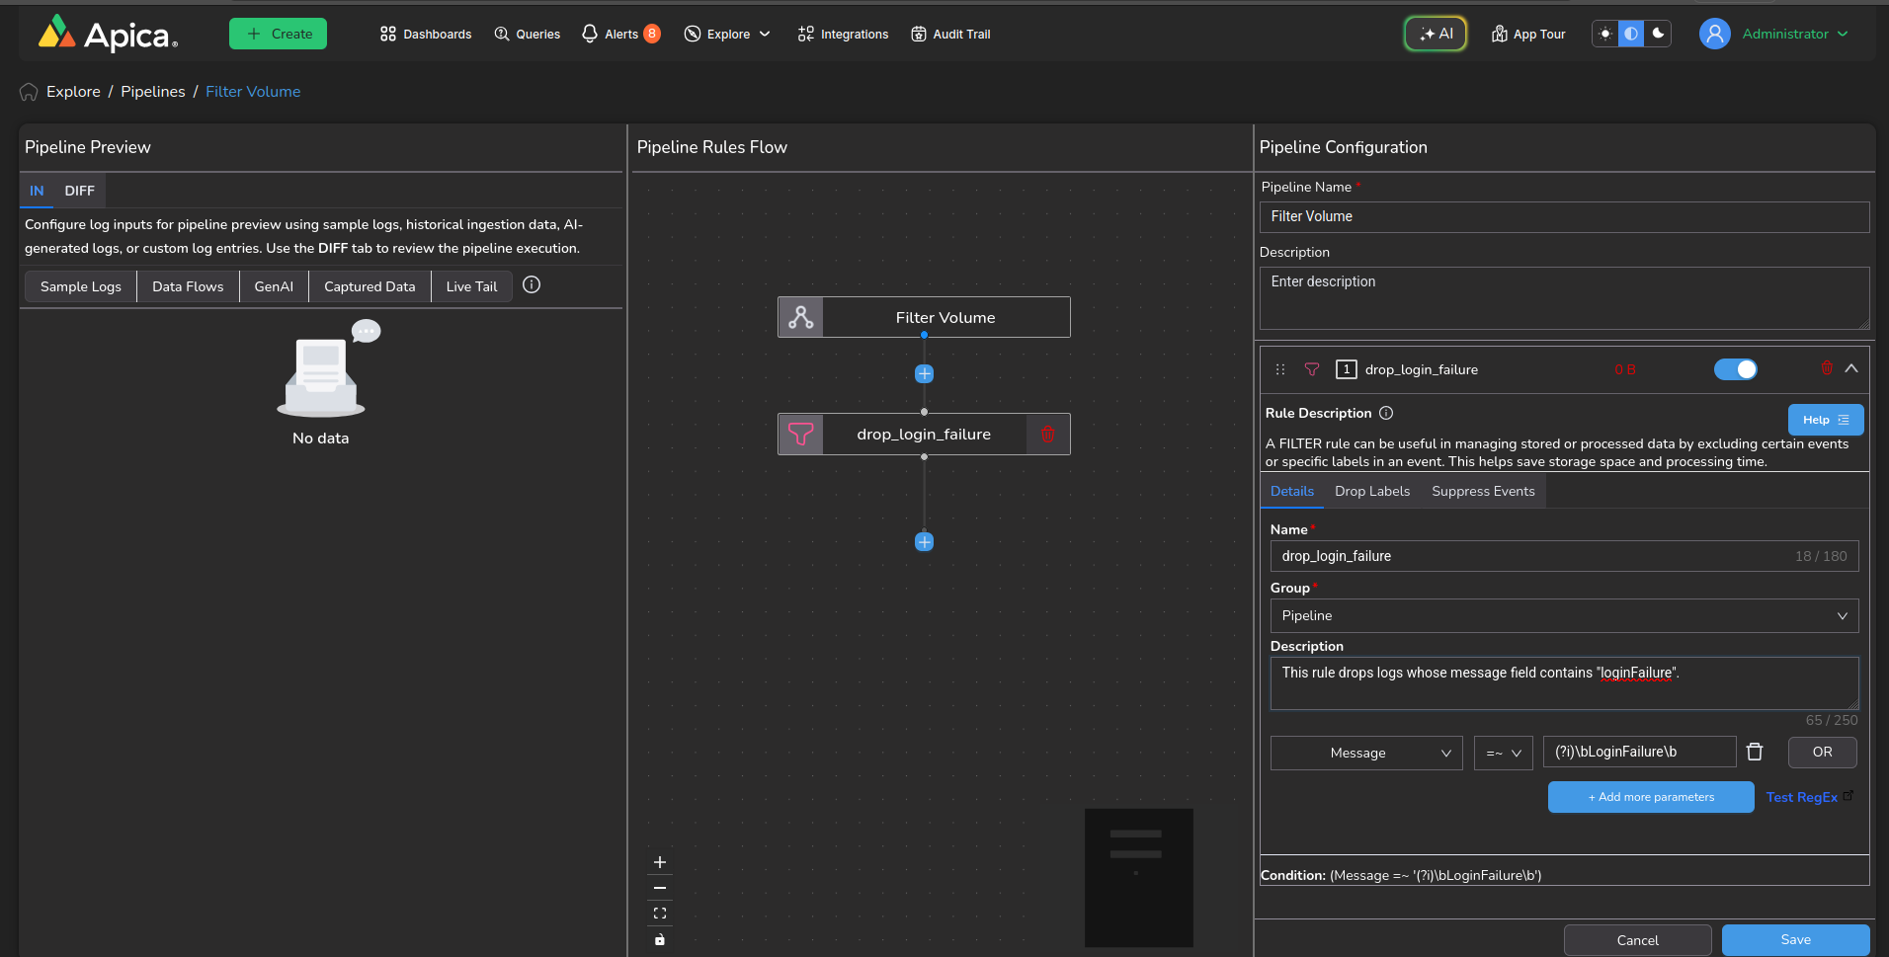Click the rule Name input field
1889x957 pixels.
pos(1531,556)
